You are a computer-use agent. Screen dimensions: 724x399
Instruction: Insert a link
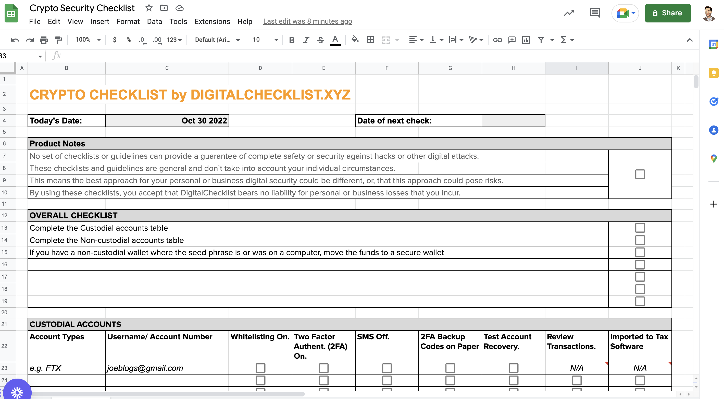[497, 40]
